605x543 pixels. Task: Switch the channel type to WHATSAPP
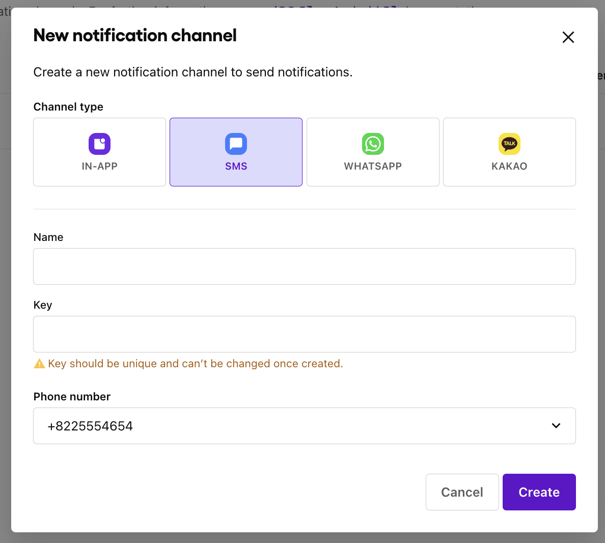point(373,152)
